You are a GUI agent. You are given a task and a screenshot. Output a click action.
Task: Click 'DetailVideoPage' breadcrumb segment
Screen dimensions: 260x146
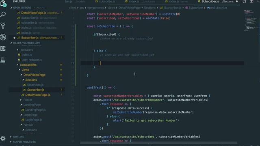129,8
